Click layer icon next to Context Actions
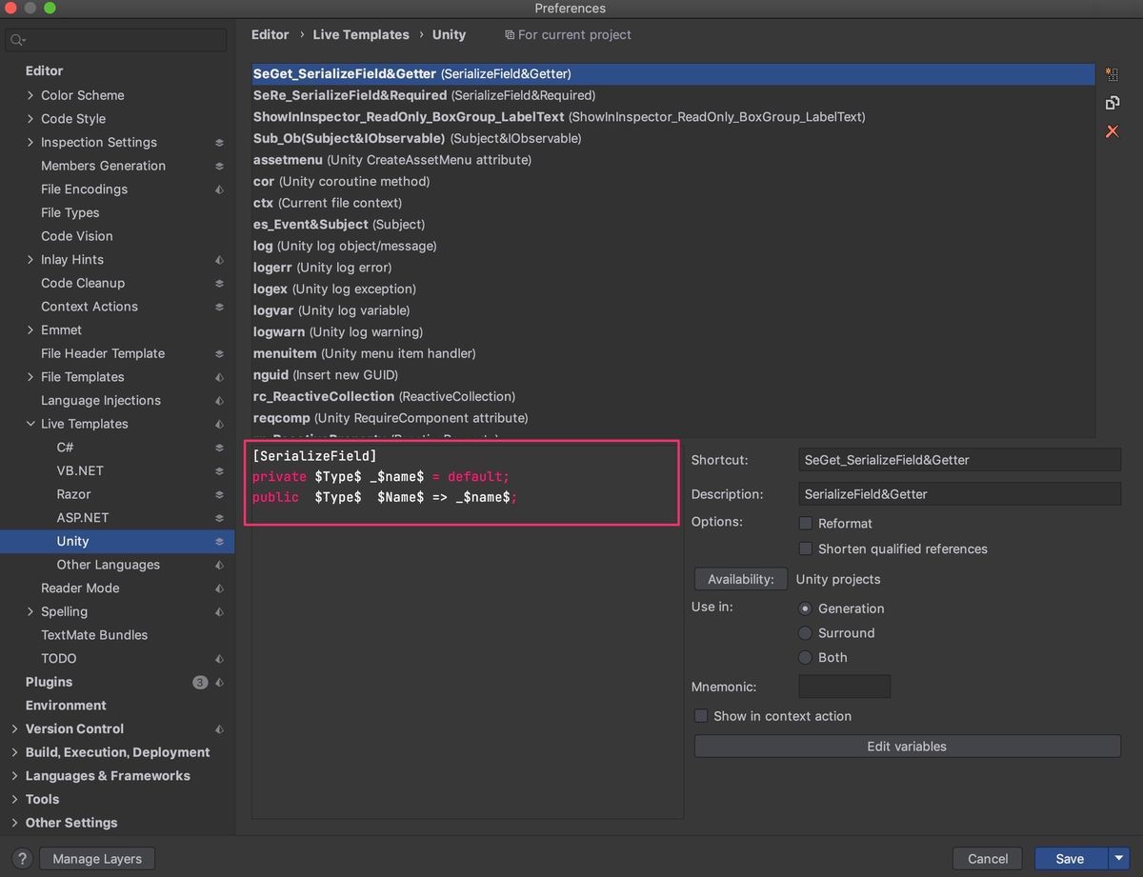1143x877 pixels. [x=219, y=307]
